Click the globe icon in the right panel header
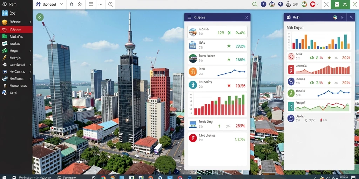Image resolution: width=359 pixels, height=179 pixels. [335, 17]
